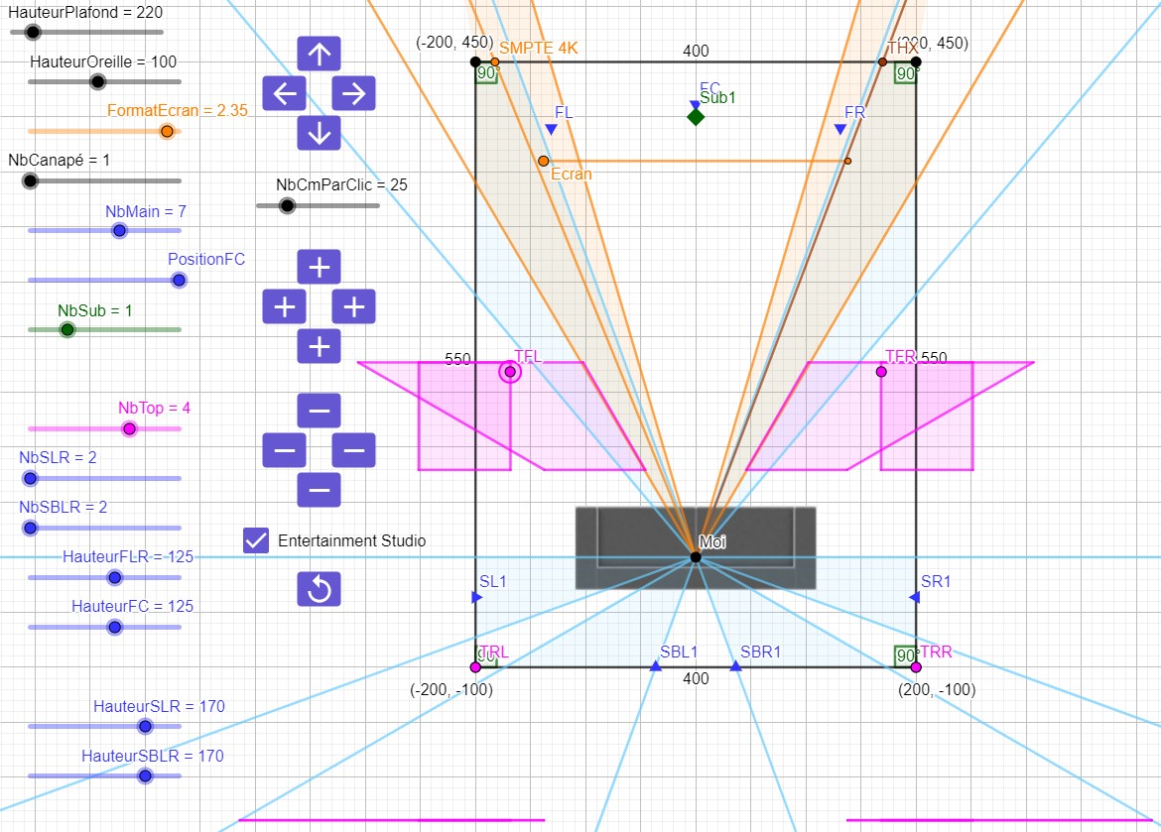1161x832 pixels.
Task: Click the topmost plus button
Action: click(x=319, y=267)
